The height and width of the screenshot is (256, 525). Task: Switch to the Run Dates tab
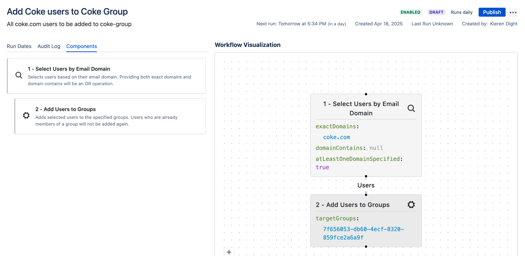pos(19,46)
